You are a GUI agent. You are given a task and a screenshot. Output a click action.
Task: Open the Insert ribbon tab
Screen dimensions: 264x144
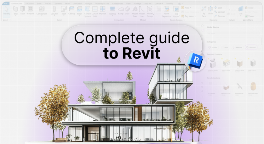[x=68, y=4]
